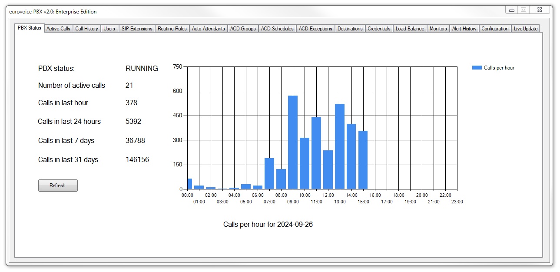Click the tallest bar at 09:00
Viewport: 560px width, 272px height.
pos(293,143)
